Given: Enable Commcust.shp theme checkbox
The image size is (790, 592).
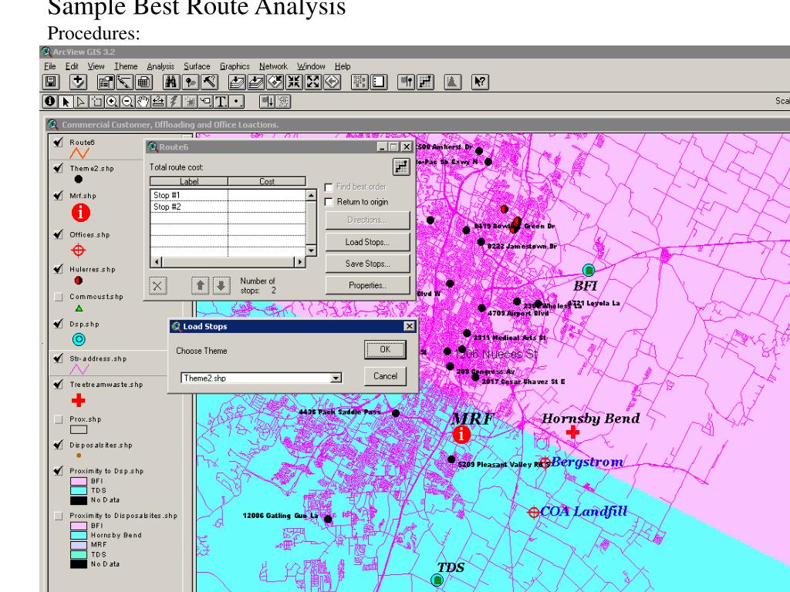Looking at the screenshot, I should coord(58,297).
